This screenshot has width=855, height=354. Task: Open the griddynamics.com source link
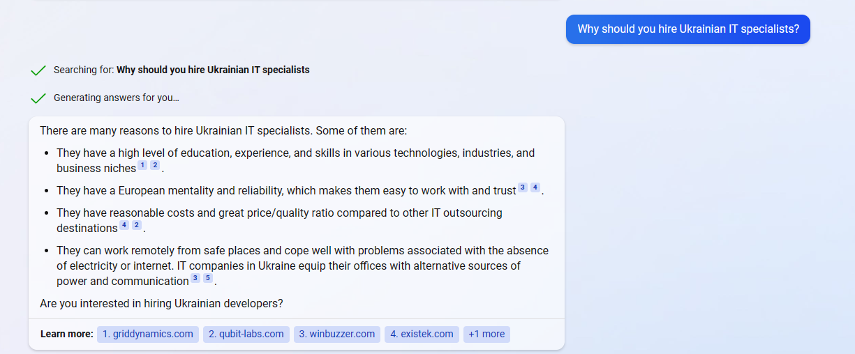148,334
